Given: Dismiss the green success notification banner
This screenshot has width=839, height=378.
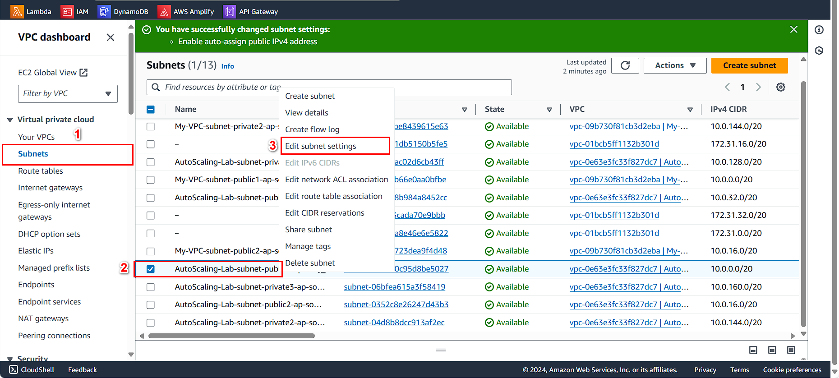Looking at the screenshot, I should pyautogui.click(x=794, y=29).
